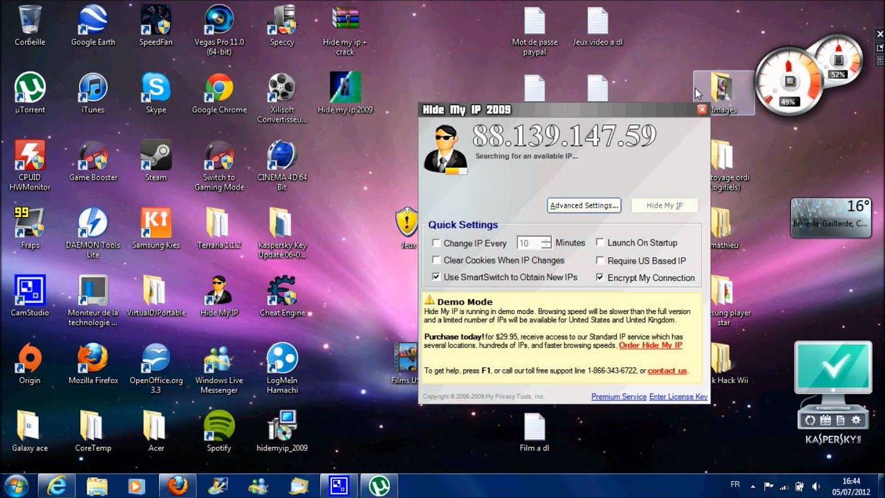Click the 'Enter License Key' link
The height and width of the screenshot is (498, 885).
coord(678,397)
